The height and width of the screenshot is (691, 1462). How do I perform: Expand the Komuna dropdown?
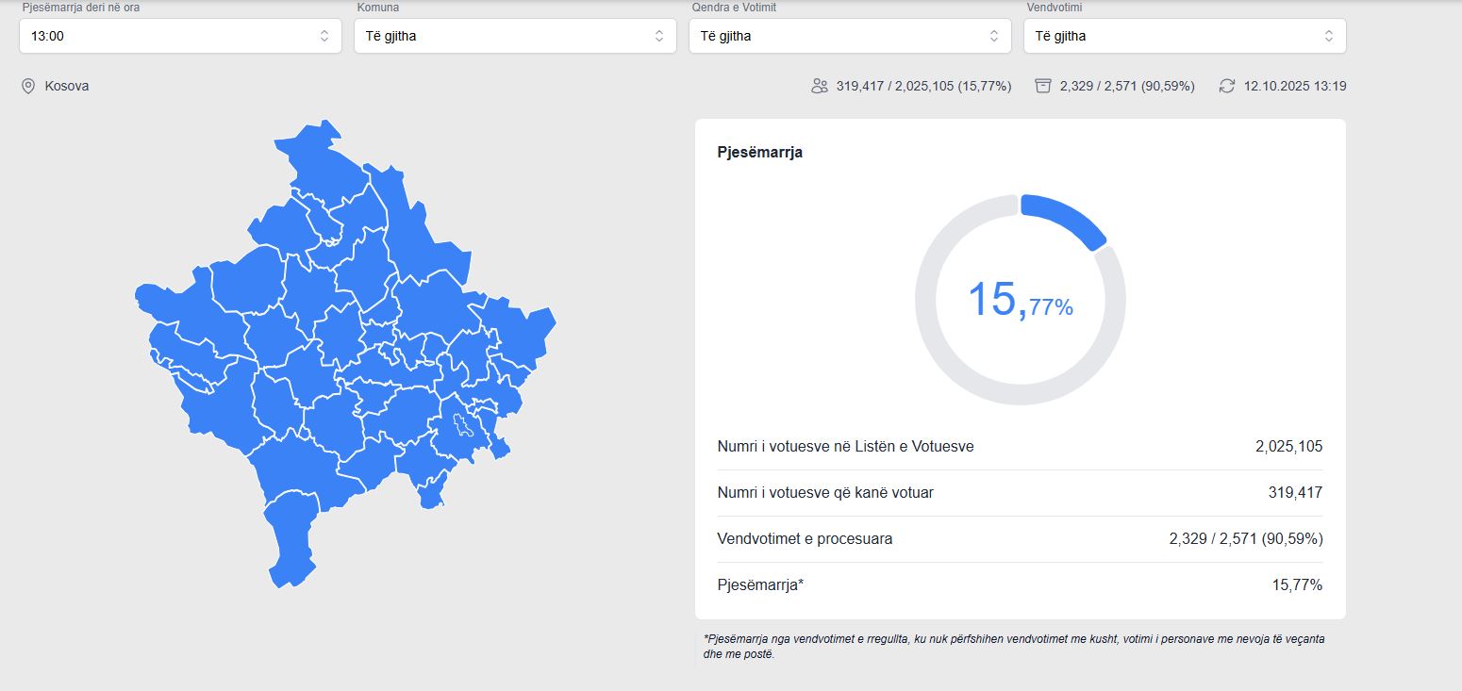pyautogui.click(x=515, y=36)
